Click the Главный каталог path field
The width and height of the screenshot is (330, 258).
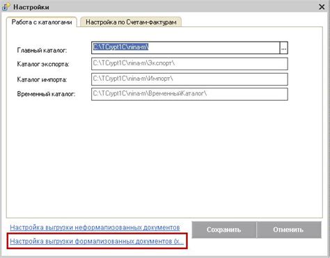[x=185, y=48]
